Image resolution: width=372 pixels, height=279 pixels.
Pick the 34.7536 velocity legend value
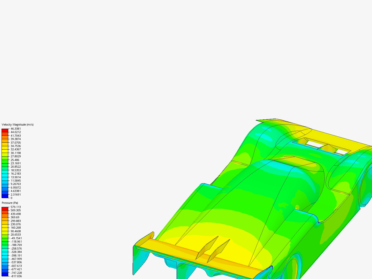click(16, 146)
